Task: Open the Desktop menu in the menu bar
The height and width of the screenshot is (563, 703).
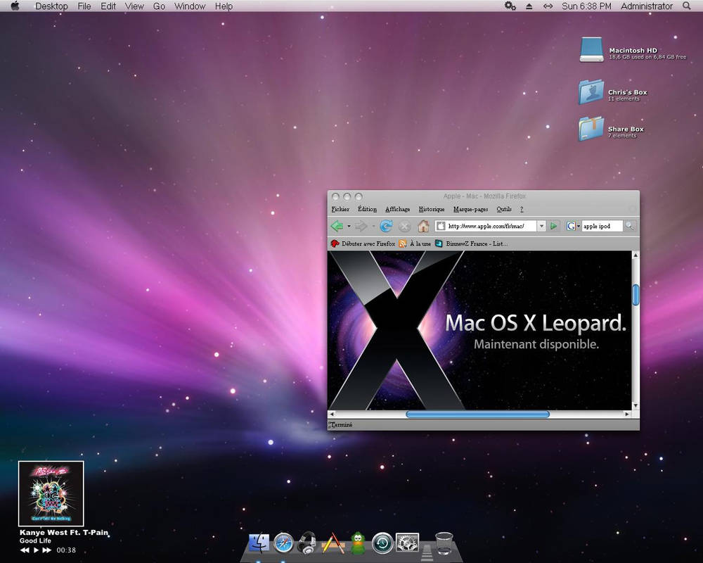Action: pos(51,6)
